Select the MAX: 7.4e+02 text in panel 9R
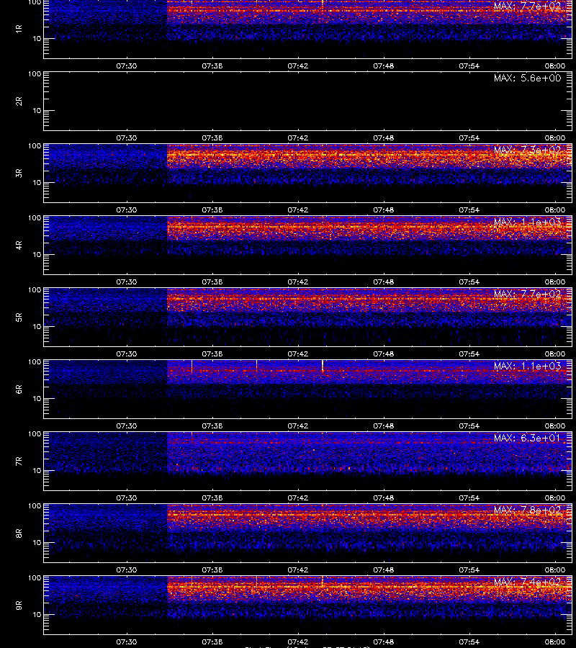Viewport: 576px width, 648px height. click(x=527, y=582)
